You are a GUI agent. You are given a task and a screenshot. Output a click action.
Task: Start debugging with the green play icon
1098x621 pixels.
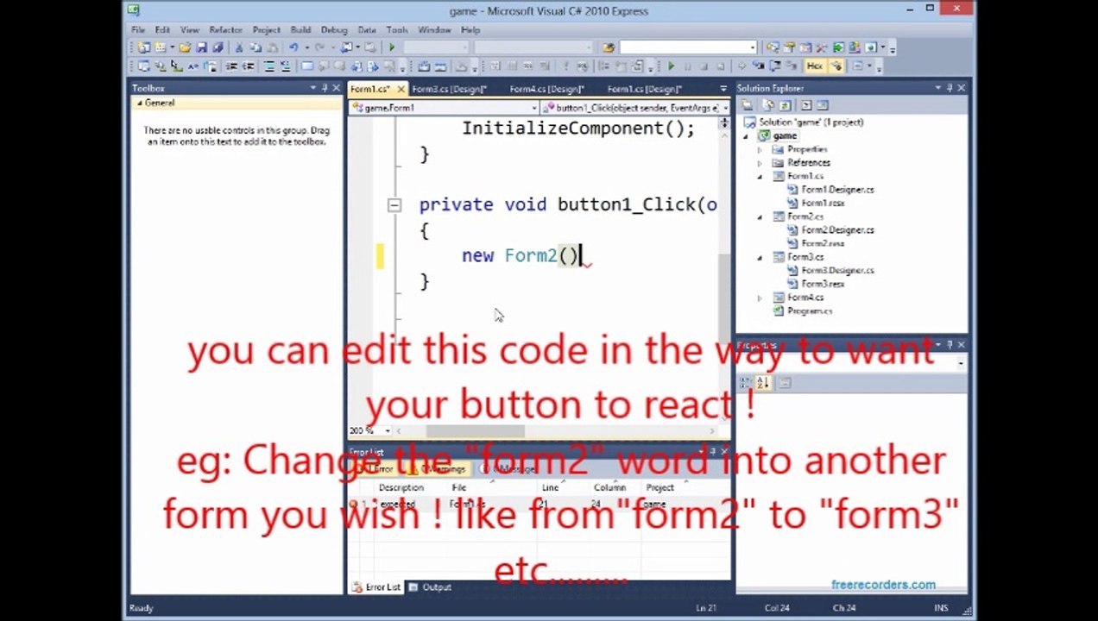pos(391,47)
